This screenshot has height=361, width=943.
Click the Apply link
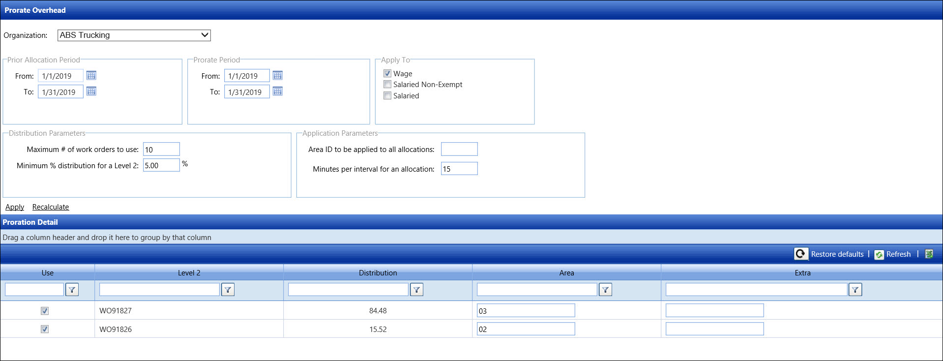tap(15, 207)
